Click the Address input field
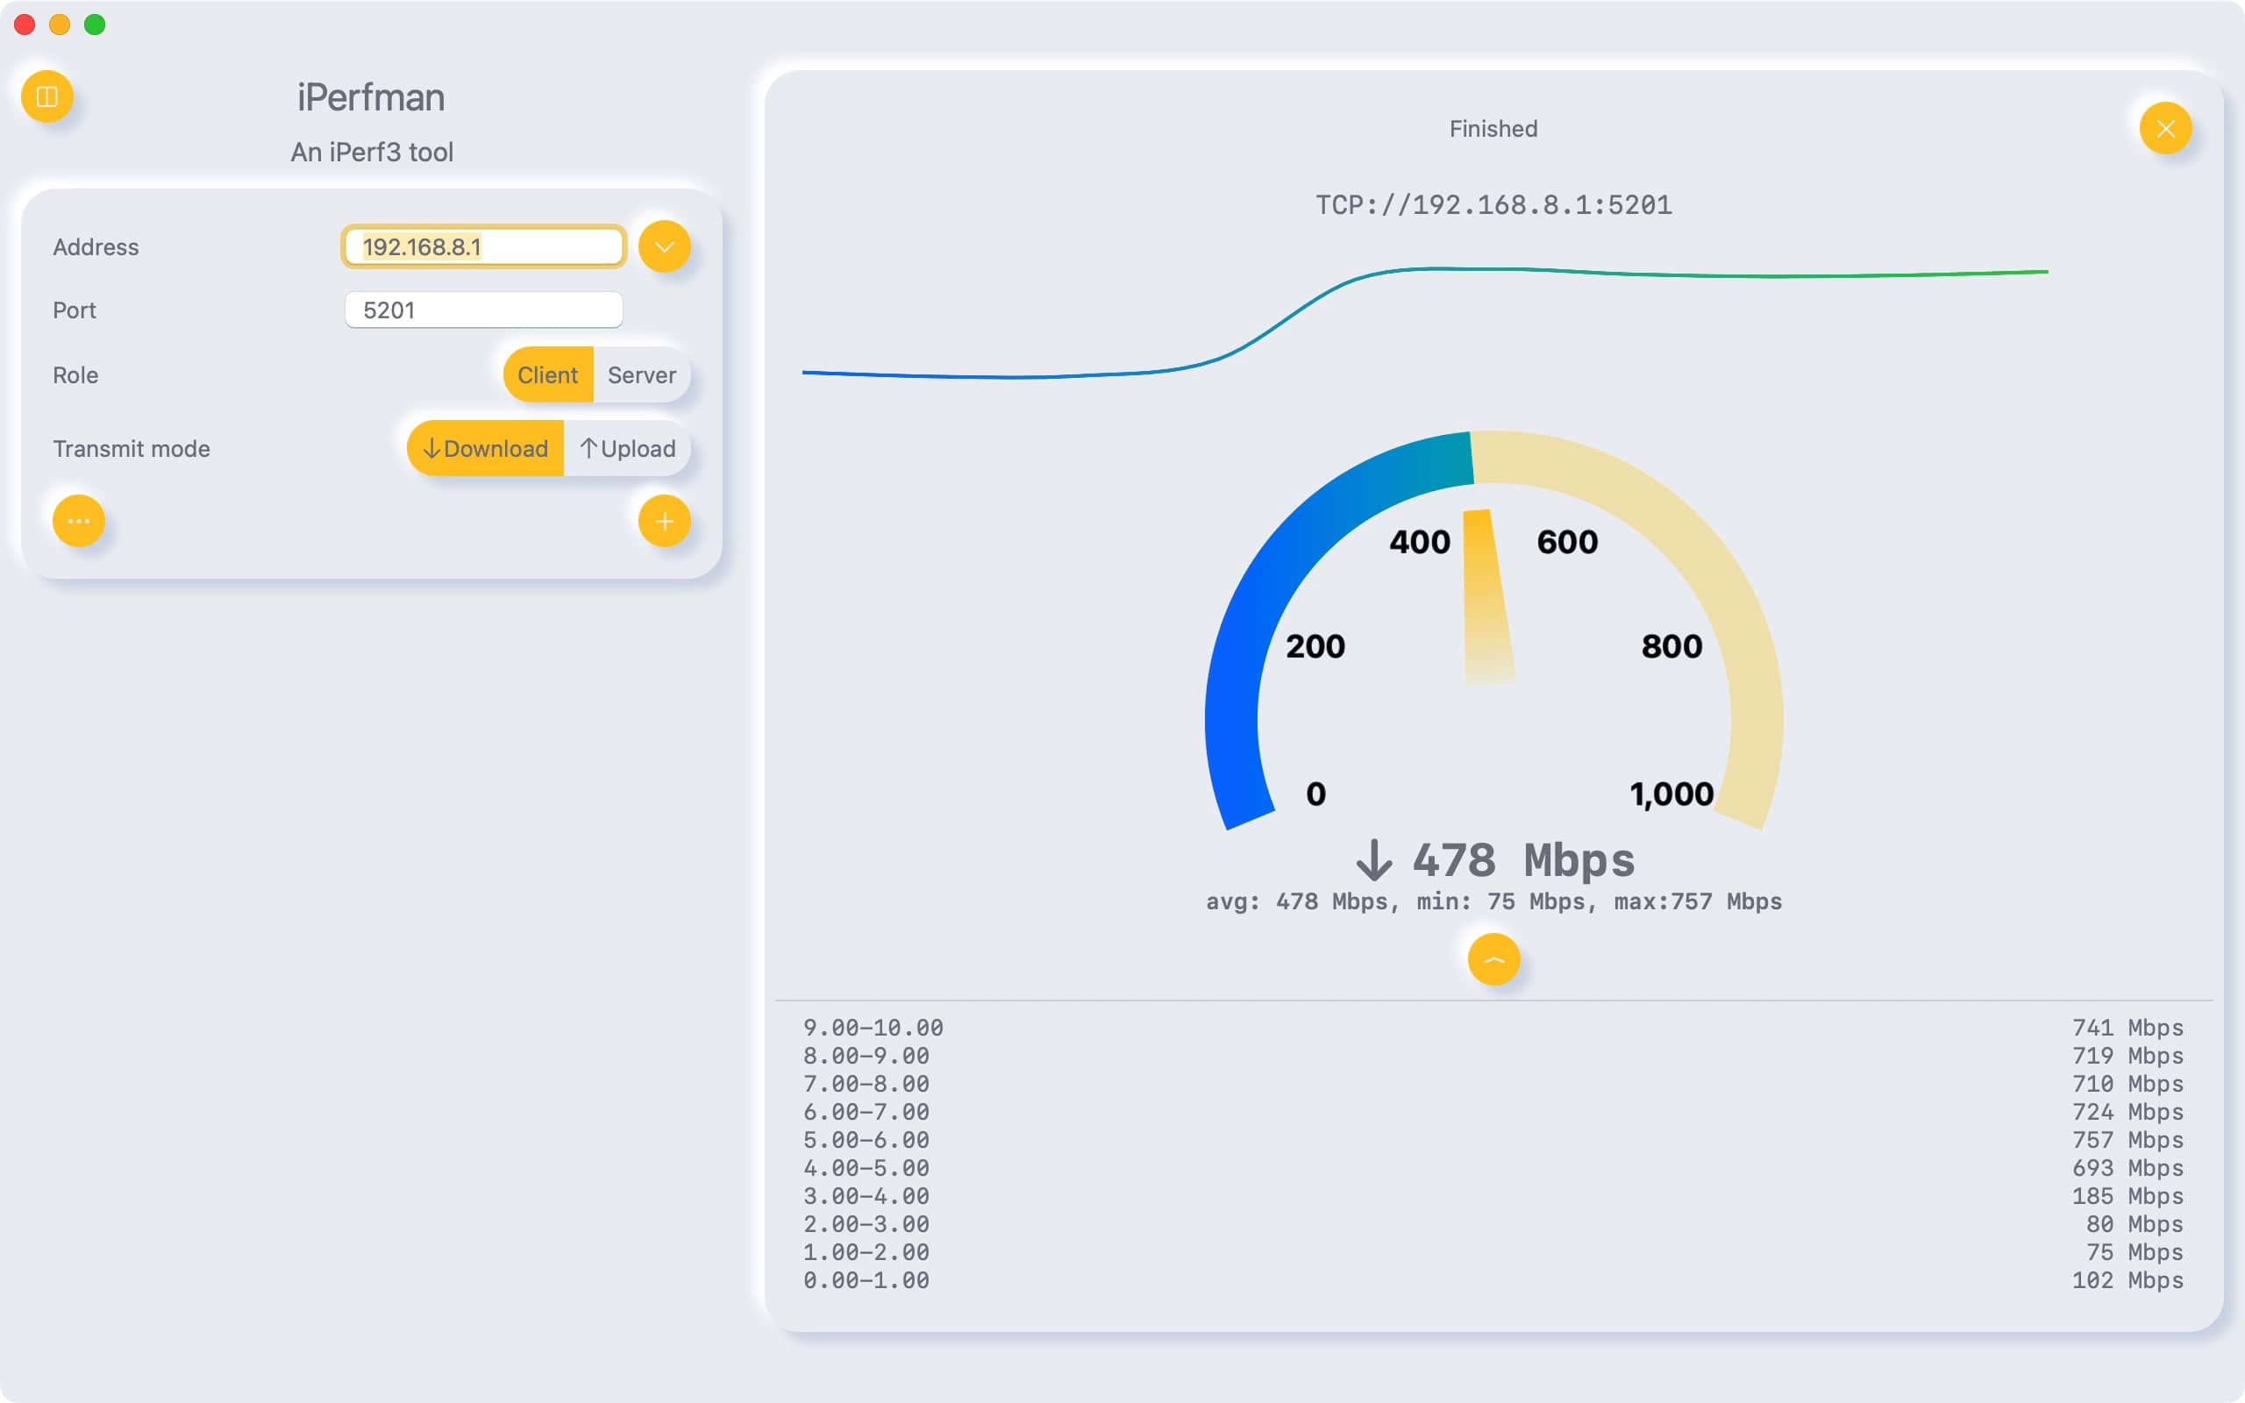The height and width of the screenshot is (1403, 2245). coord(483,246)
